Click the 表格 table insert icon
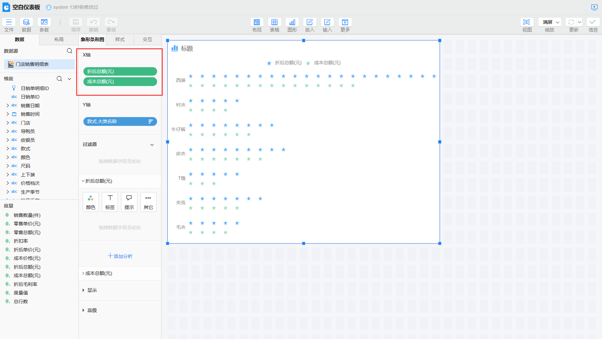Viewport: 602px width, 339px height. click(274, 22)
